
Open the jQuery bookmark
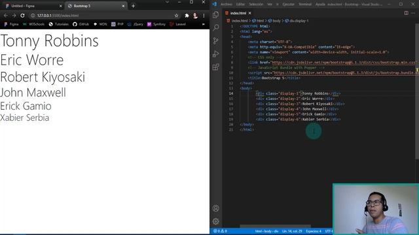coord(136,24)
